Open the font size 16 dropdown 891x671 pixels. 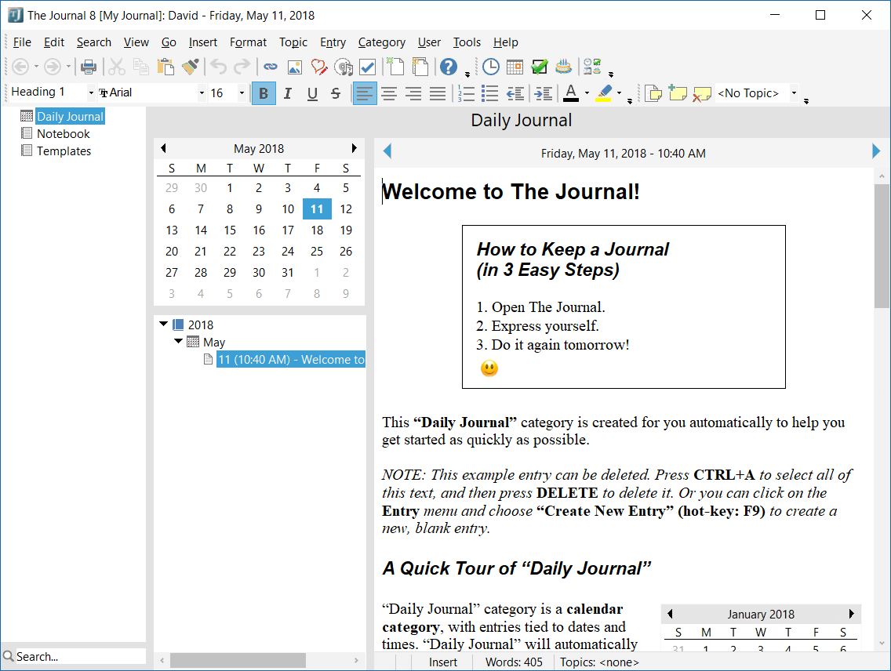pyautogui.click(x=242, y=92)
